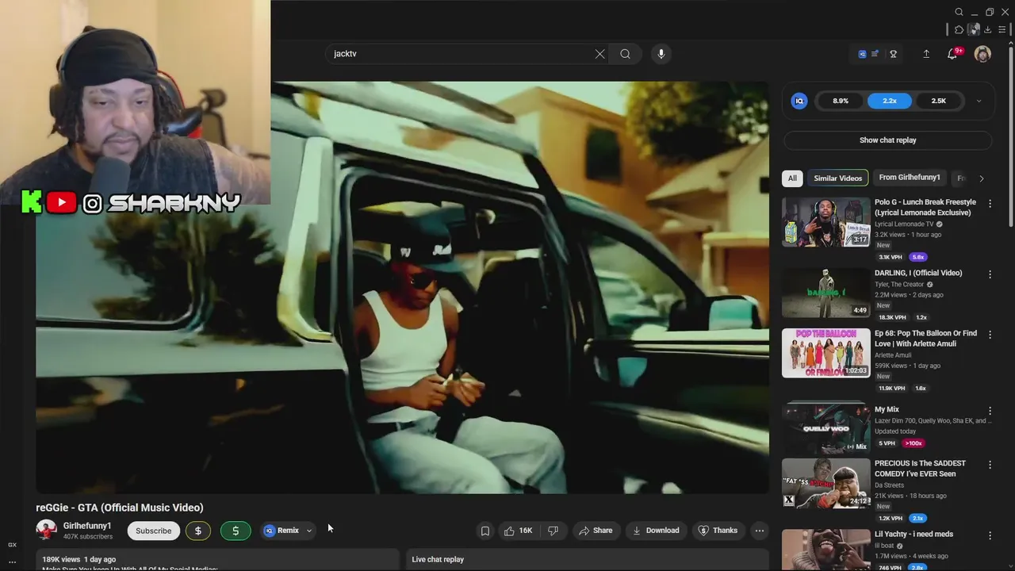Screen dimensions: 1015x571
Task: Open Lil Yachty i need meds thumbnail
Action: 825,550
